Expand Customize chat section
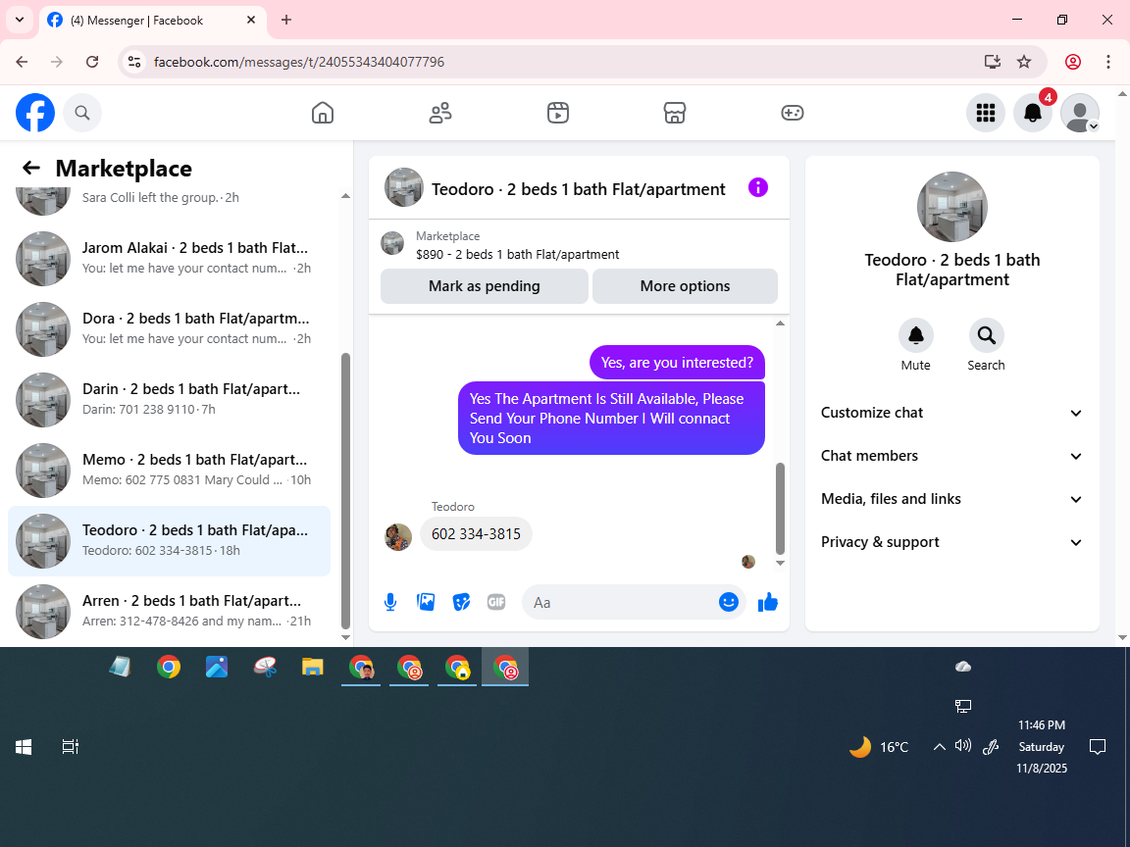Image resolution: width=1130 pixels, height=847 pixels. (952, 413)
